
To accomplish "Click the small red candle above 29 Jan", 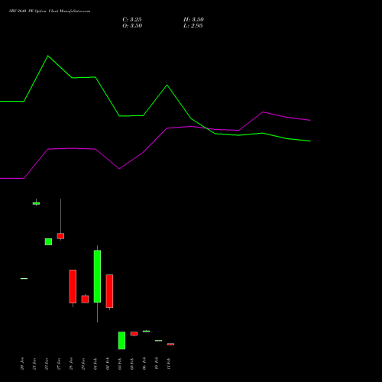I will tap(85, 299).
